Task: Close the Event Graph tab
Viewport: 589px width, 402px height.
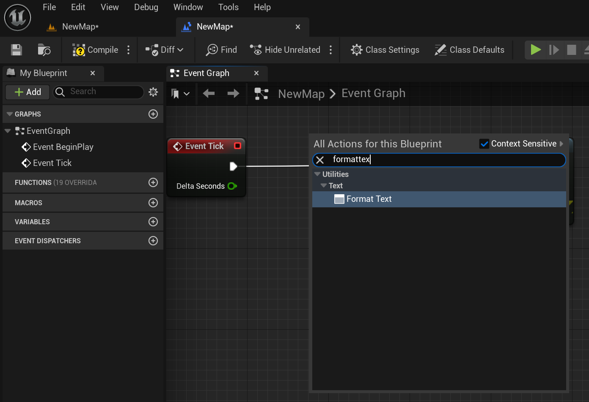Action: click(256, 73)
